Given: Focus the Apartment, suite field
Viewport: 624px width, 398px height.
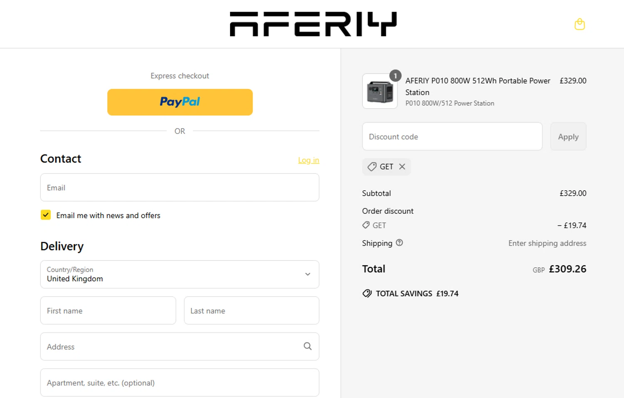Looking at the screenshot, I should [180, 383].
